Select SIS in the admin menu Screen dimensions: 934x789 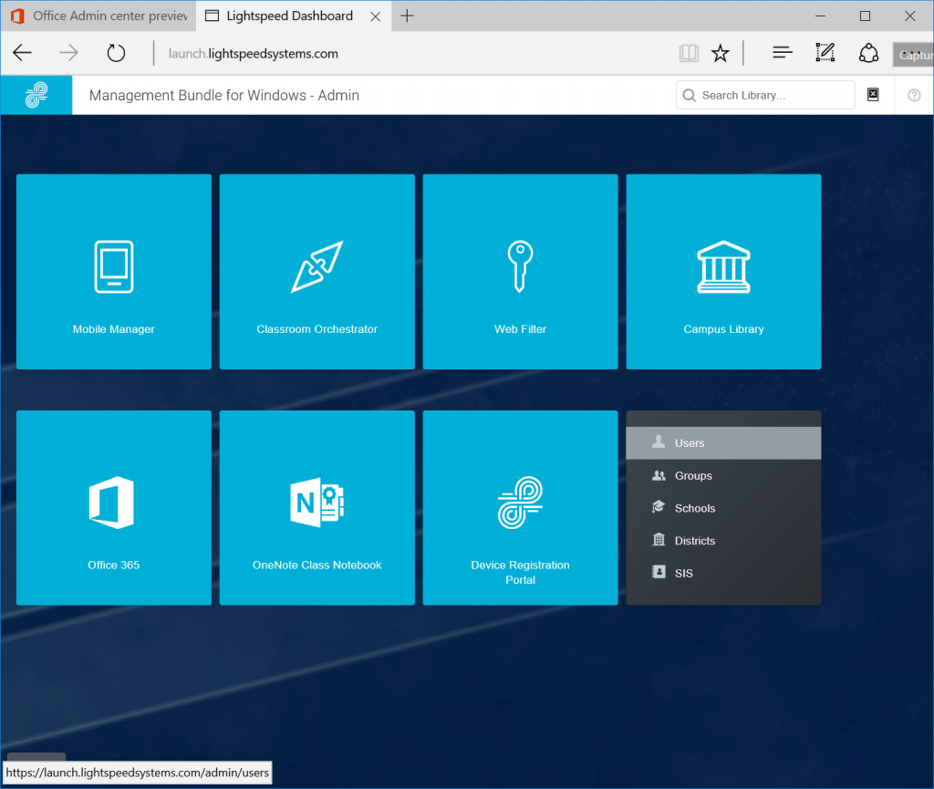point(723,573)
